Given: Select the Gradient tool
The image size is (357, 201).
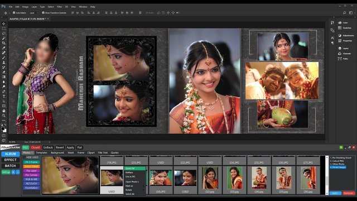Looking at the screenshot, I should point(4,77).
